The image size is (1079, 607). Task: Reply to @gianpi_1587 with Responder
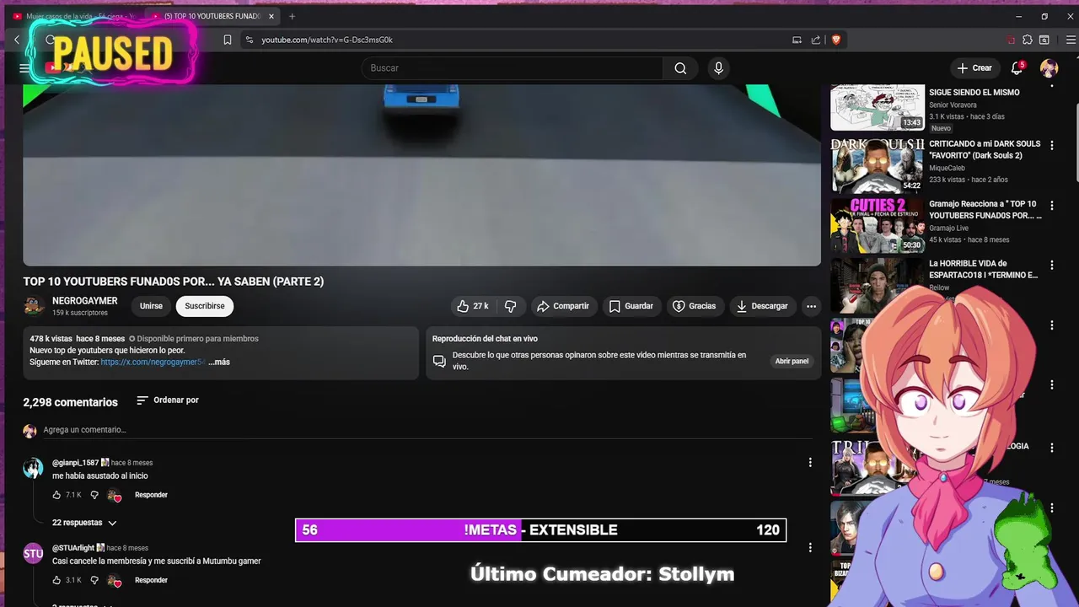151,495
